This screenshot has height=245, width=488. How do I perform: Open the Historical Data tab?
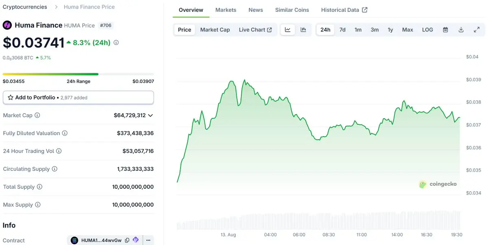344,10
